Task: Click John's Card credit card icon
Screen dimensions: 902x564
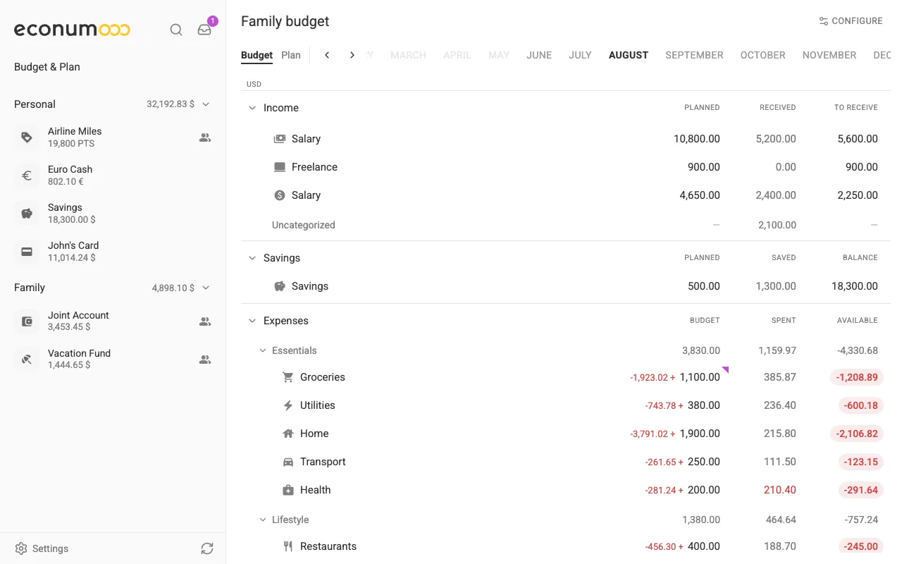Action: tap(27, 252)
